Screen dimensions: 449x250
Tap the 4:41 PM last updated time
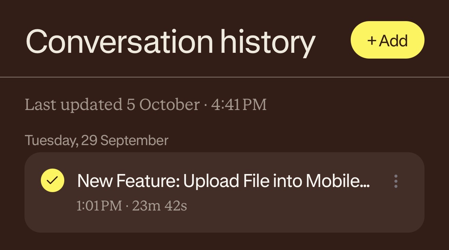(239, 105)
